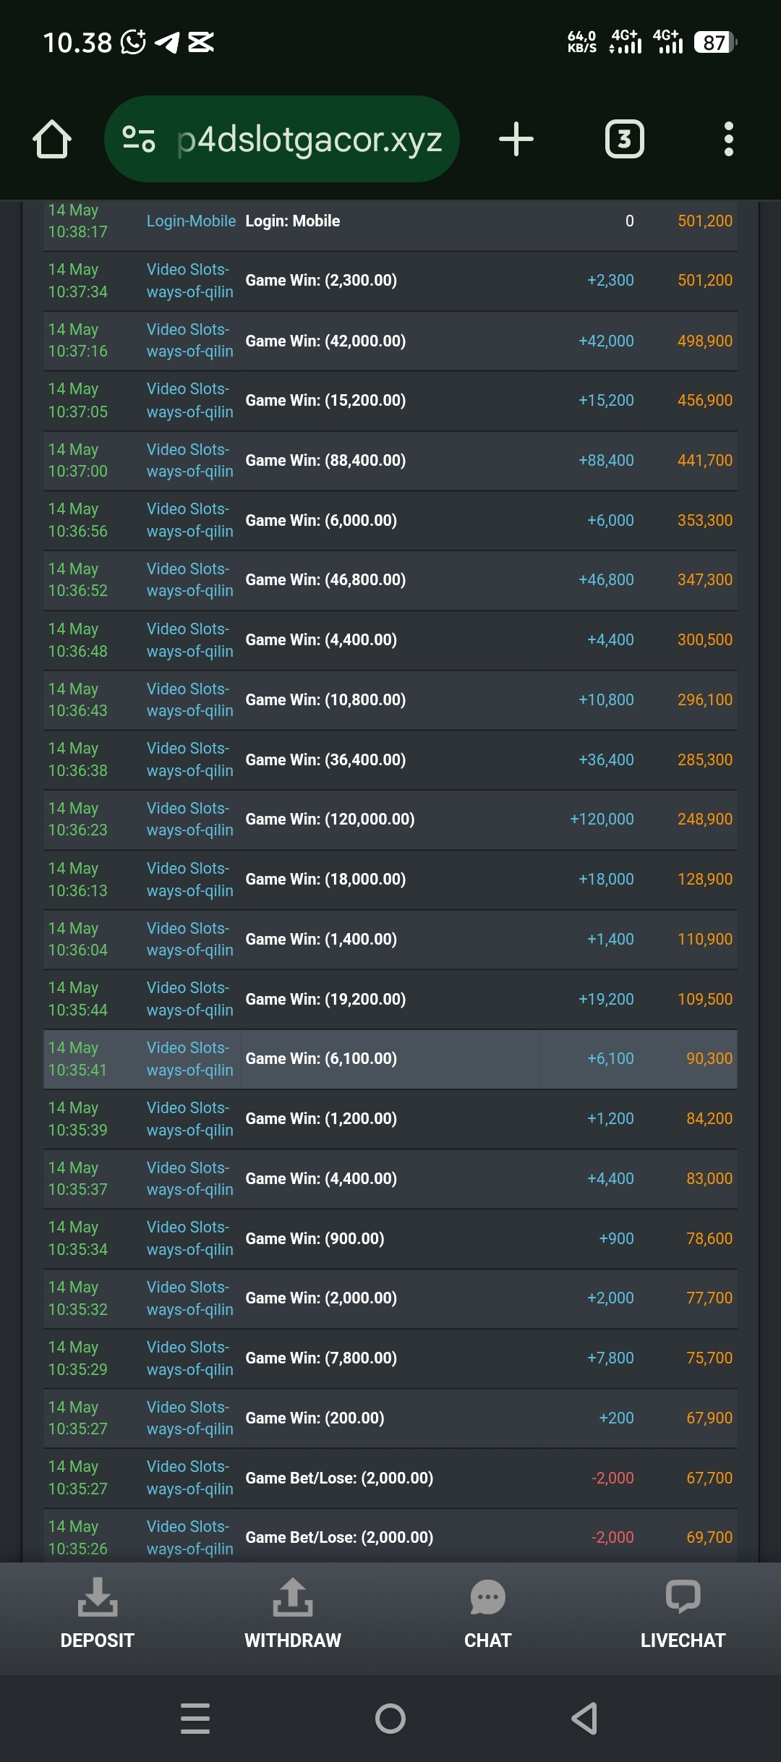Select the Game Win 120,000.00 row

(x=390, y=820)
